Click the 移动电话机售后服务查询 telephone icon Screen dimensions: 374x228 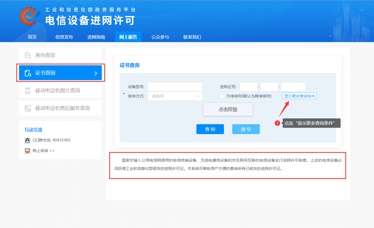(x=28, y=108)
